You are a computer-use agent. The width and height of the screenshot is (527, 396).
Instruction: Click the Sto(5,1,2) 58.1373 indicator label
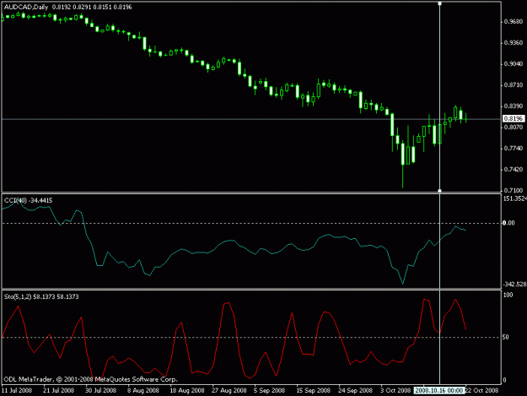tap(41, 296)
